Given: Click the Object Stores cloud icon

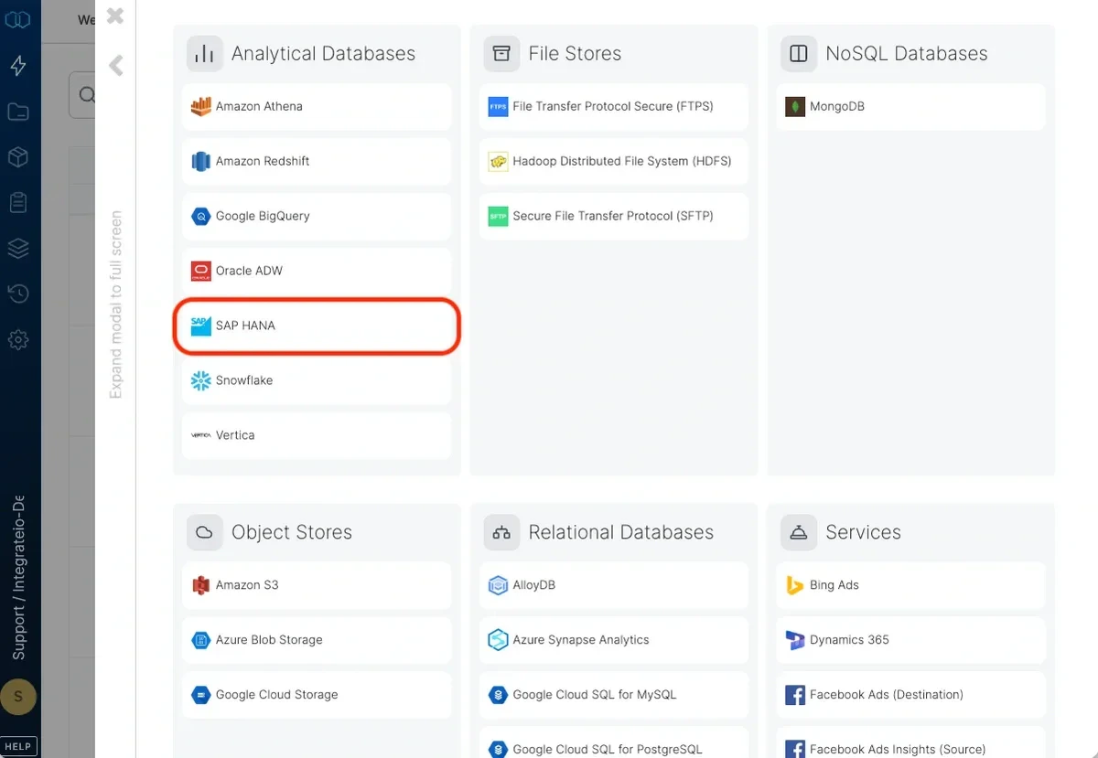Looking at the screenshot, I should click(x=204, y=531).
